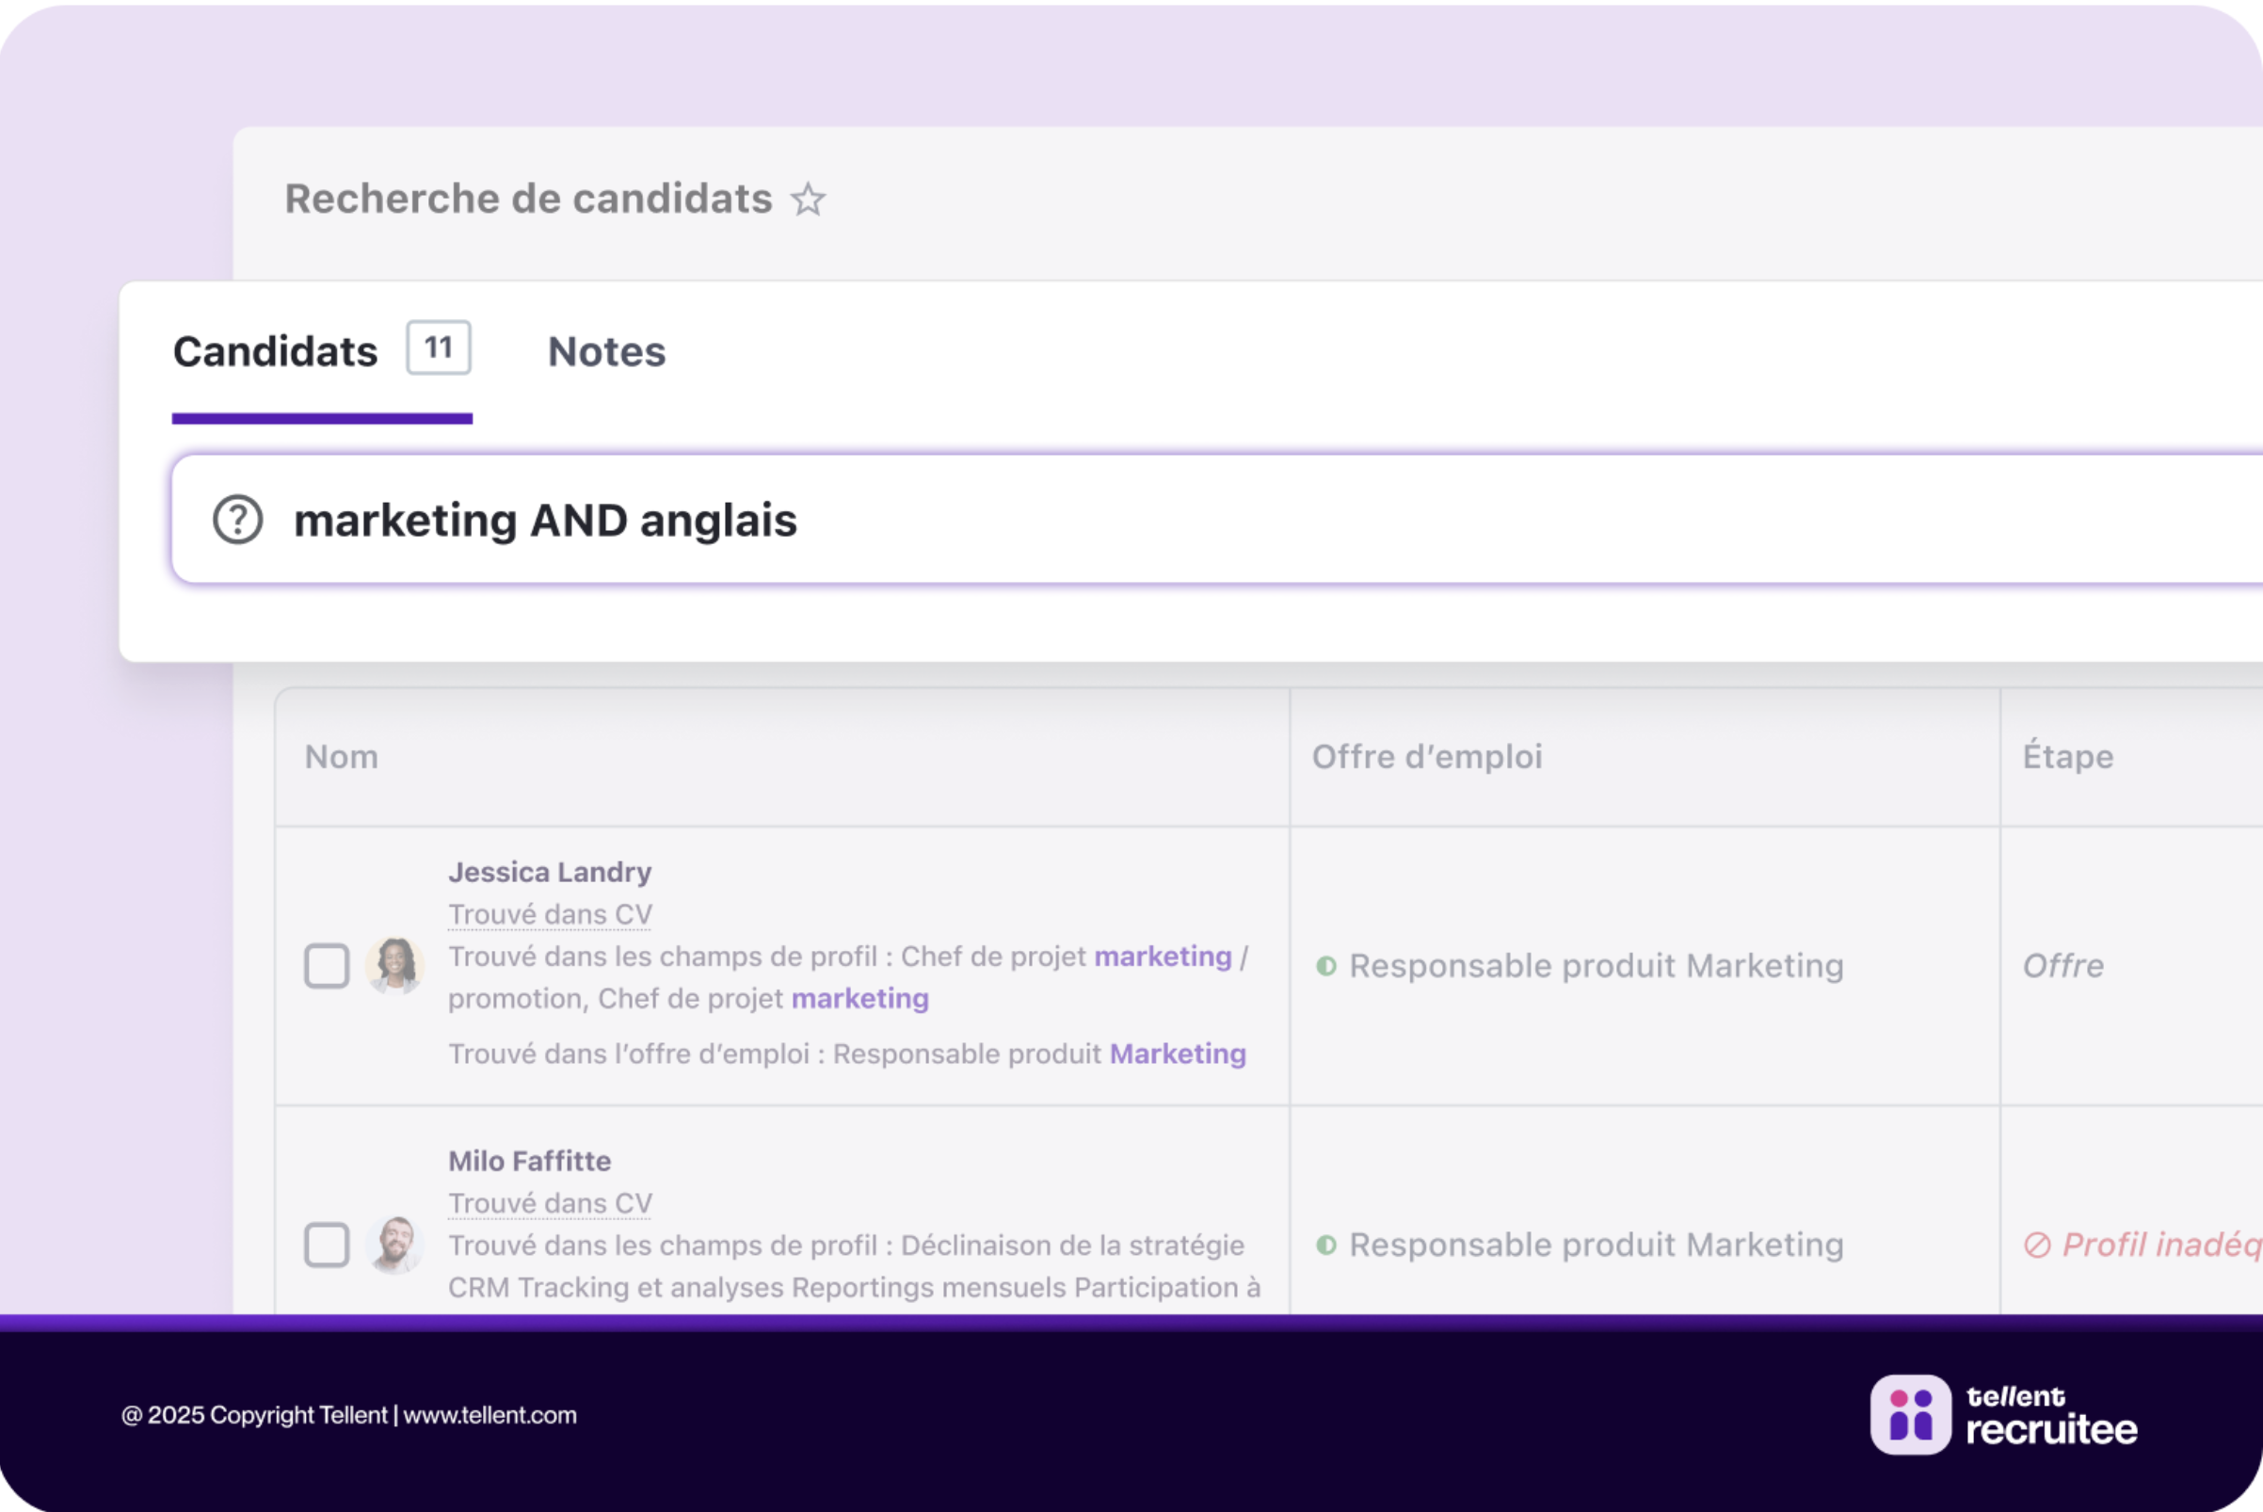Open Milo Faffitte's candidate profile link
Viewport: 2263px width, 1512px height.
point(529,1161)
